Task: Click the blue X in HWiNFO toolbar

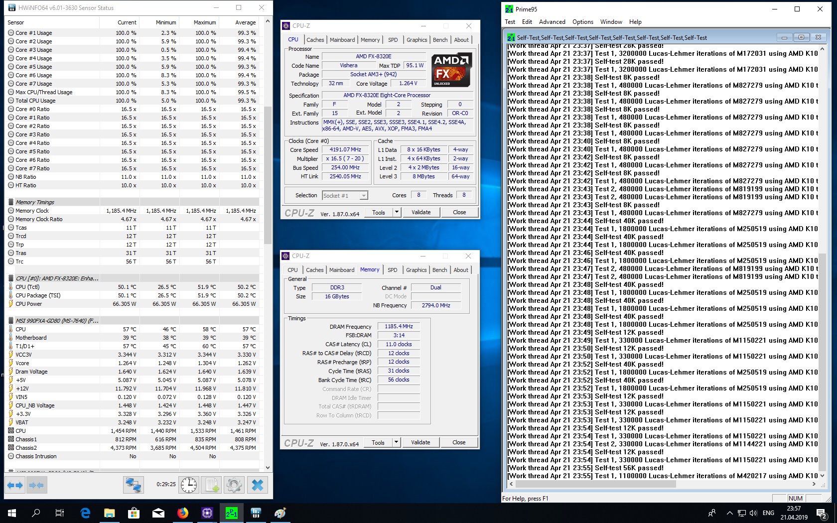Action: coord(257,485)
